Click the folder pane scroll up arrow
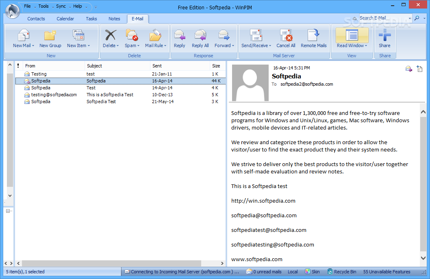This screenshot has width=430, height=279. point(10,65)
